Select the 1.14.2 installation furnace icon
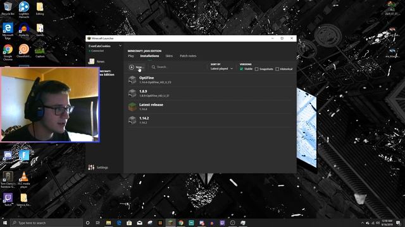The height and width of the screenshot is (227, 405). [132, 120]
